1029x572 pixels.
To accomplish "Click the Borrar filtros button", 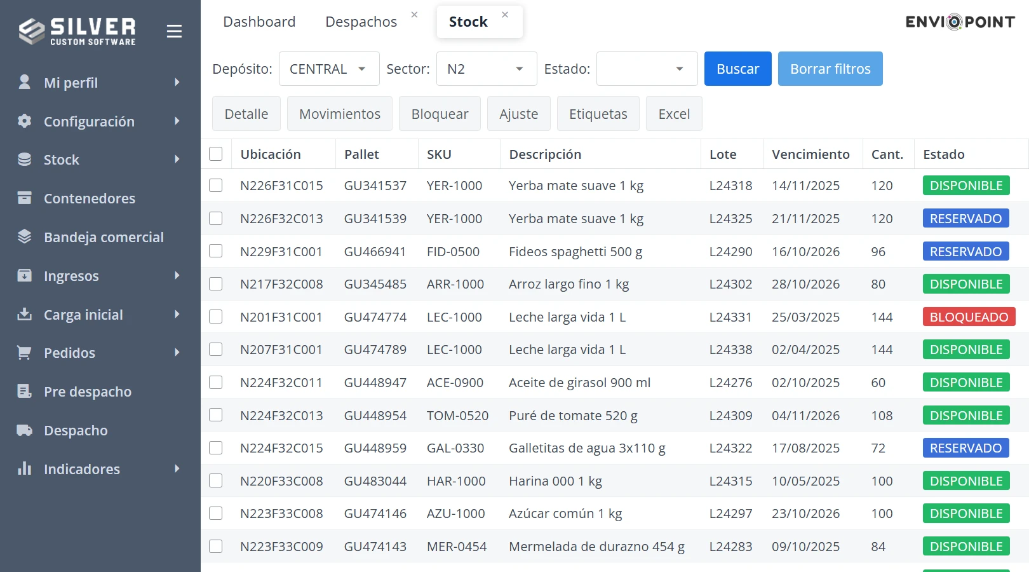I will 830,69.
